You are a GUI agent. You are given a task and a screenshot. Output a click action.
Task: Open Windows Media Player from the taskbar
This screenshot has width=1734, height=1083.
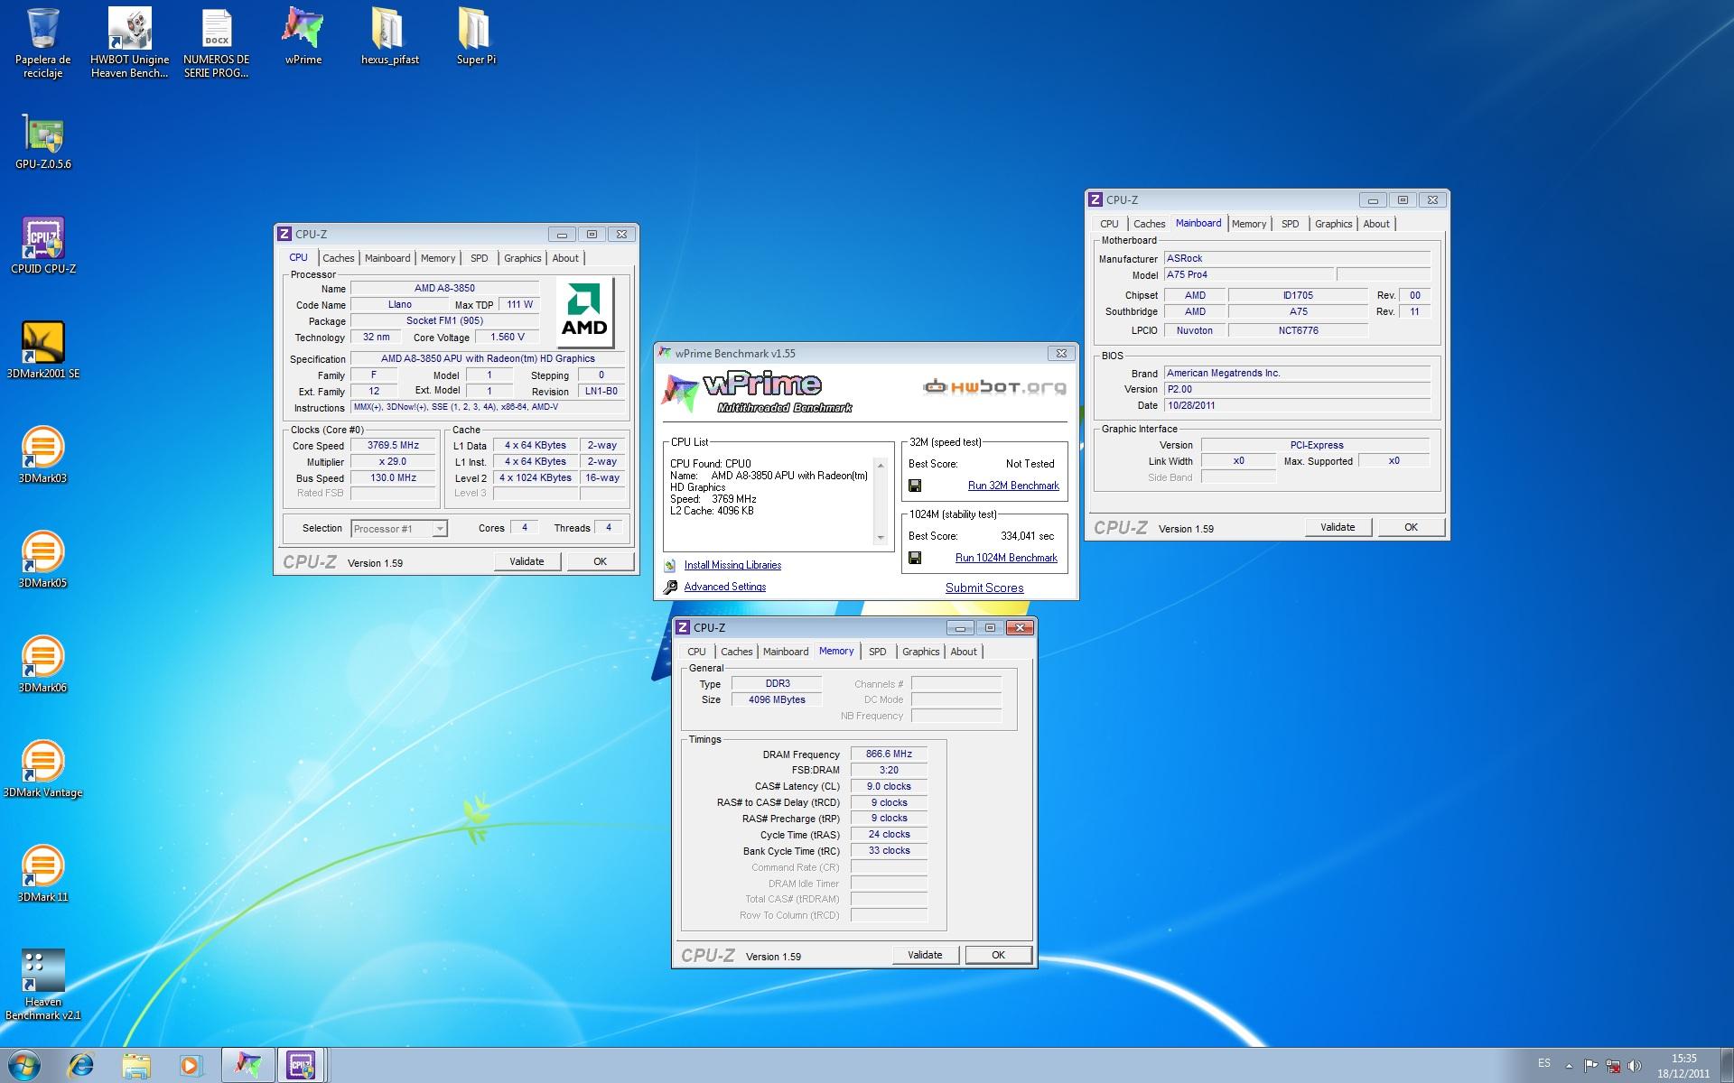point(191,1065)
